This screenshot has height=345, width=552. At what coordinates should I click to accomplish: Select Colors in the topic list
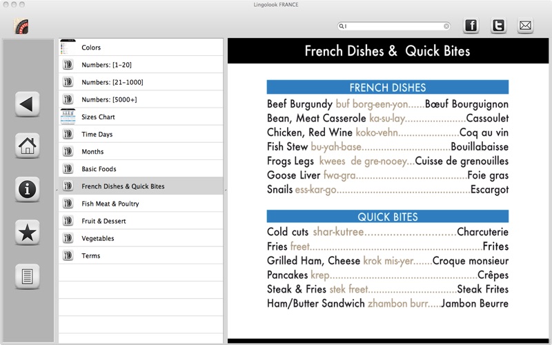(91, 48)
